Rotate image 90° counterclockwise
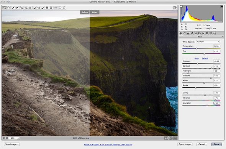This screenshot has height=149, width=226. tap(60, 8)
